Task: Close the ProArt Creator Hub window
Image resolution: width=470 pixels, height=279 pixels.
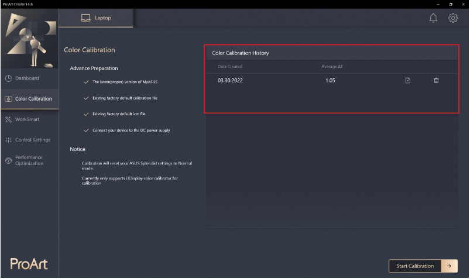Action: (463, 4)
